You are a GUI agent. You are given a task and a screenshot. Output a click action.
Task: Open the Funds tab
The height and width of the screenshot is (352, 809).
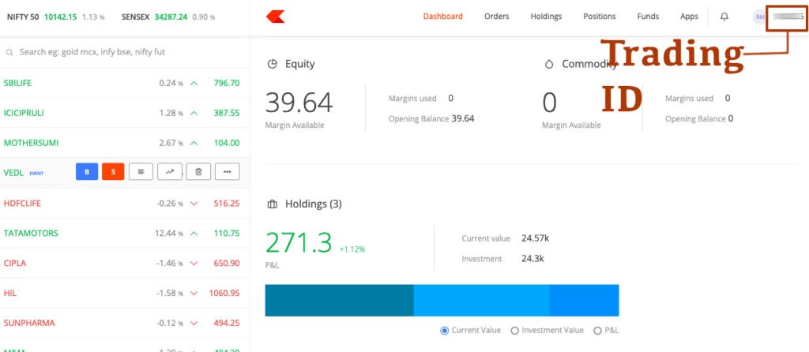pyautogui.click(x=648, y=17)
